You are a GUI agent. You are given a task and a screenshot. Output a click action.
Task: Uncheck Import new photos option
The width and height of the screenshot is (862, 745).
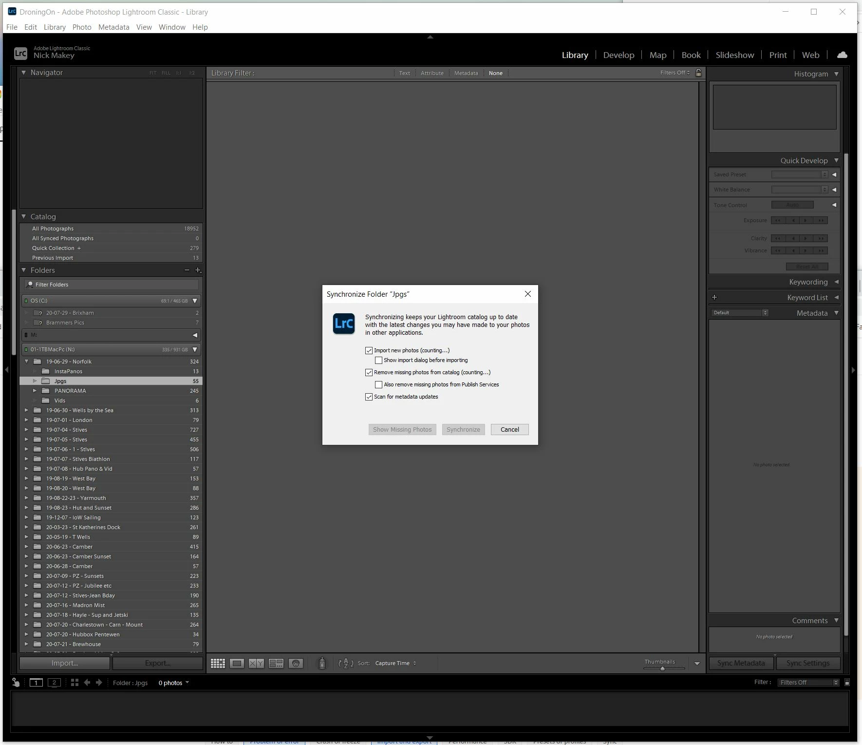click(369, 350)
